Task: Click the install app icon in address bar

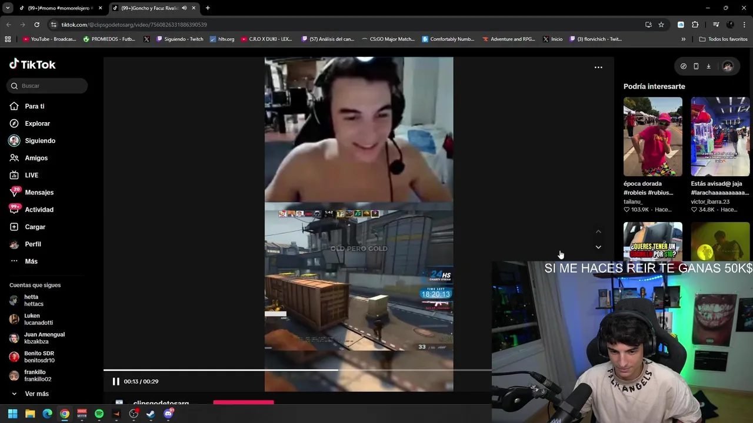Action: 648,25
